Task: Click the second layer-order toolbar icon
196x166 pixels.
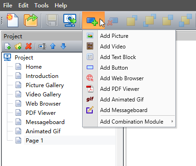Action: pos(150,20)
